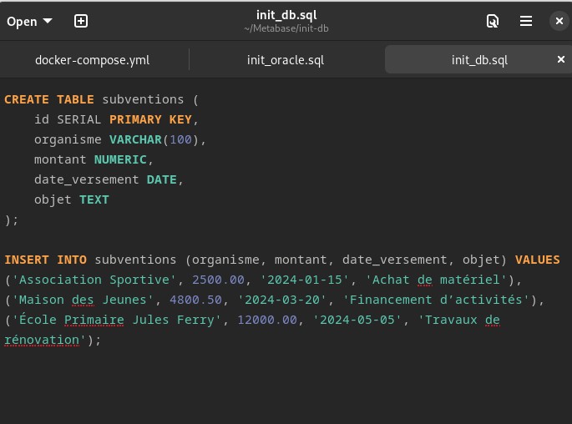Click the VALUES keyword
Image resolution: width=572 pixels, height=424 pixels.
click(x=537, y=260)
